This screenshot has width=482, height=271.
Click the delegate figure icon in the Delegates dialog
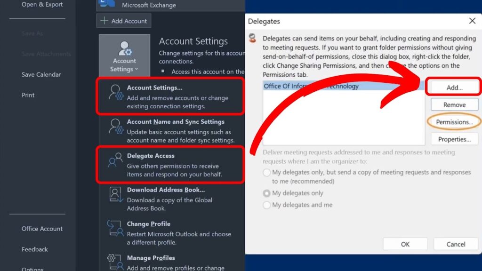pyautogui.click(x=253, y=38)
